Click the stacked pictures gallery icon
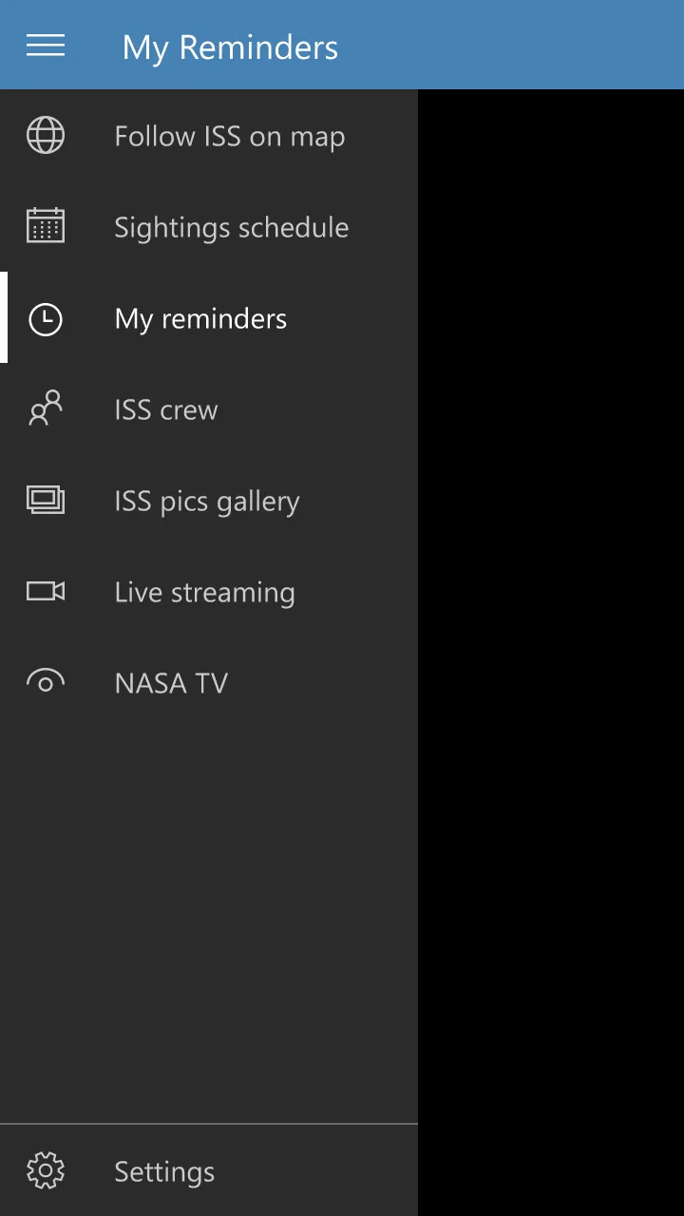Screen dimensions: 684x1216 (46, 500)
